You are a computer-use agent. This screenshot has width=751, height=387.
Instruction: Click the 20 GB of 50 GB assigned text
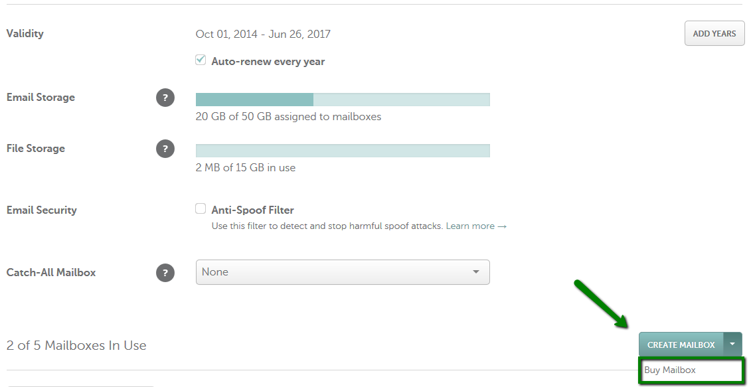[288, 117]
